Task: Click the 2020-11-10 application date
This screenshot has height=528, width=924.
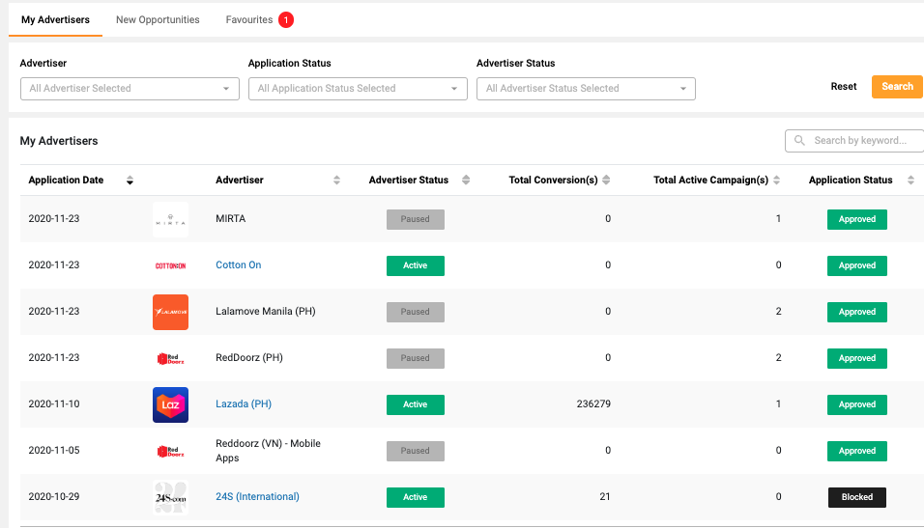Action: click(53, 403)
